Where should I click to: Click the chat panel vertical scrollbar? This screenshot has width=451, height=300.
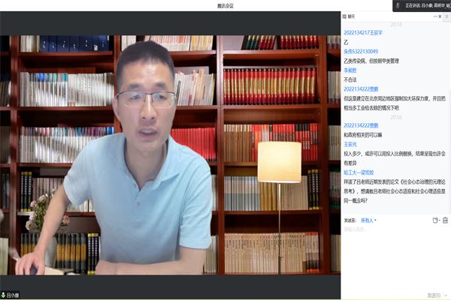[x=448, y=112]
